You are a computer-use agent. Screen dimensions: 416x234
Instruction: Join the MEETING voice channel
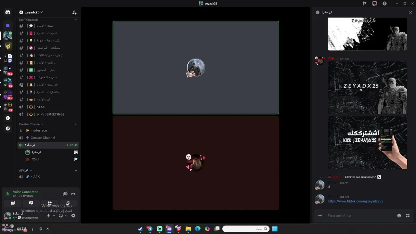click(x=48, y=114)
